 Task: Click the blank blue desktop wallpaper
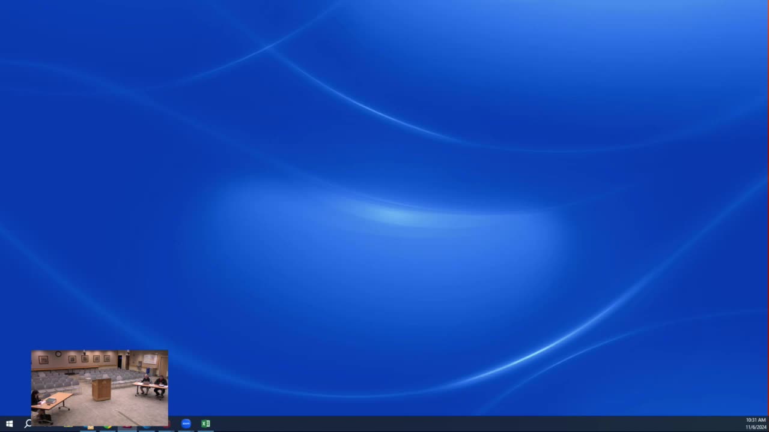click(x=384, y=180)
